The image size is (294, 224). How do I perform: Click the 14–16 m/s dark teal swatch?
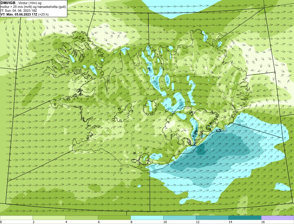click(x=245, y=218)
